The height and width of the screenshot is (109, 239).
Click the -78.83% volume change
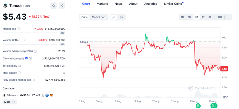tap(42, 40)
